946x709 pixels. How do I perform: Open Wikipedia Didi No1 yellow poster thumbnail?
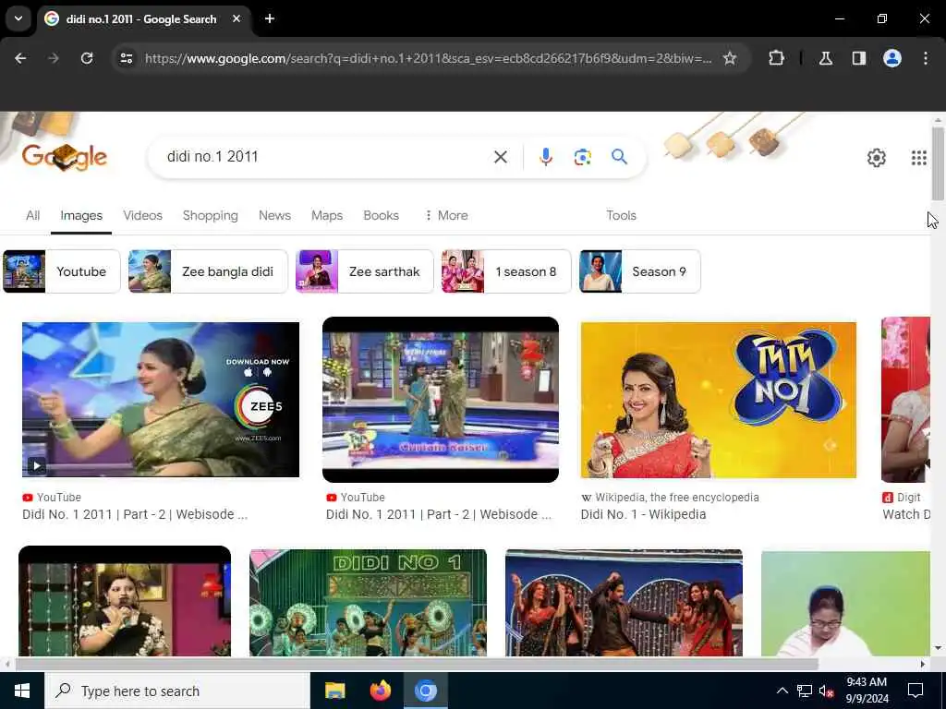718,400
